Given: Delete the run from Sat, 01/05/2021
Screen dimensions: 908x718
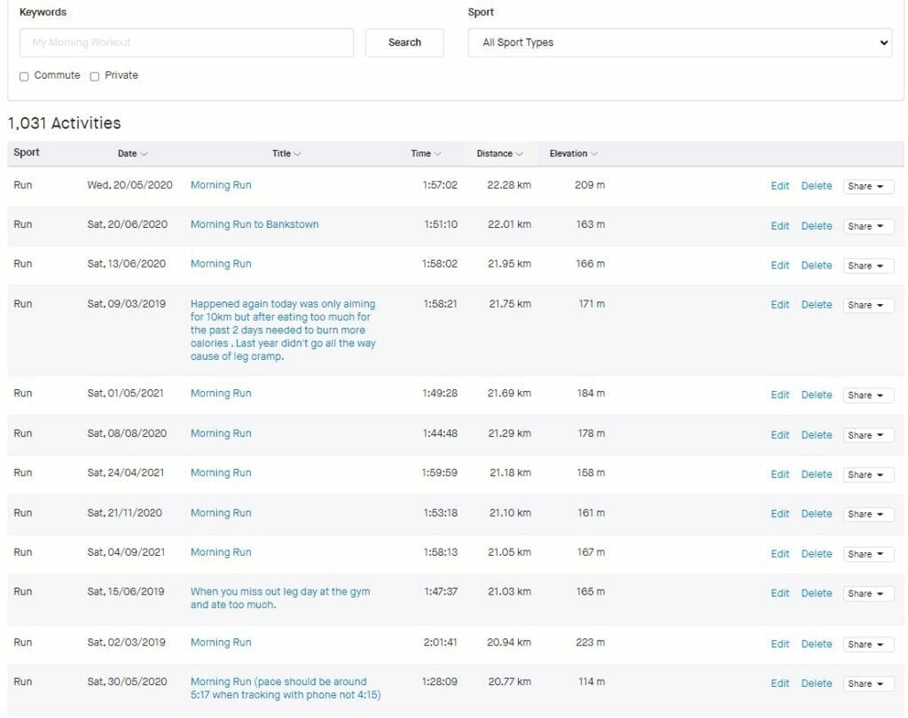Looking at the screenshot, I should click(816, 394).
